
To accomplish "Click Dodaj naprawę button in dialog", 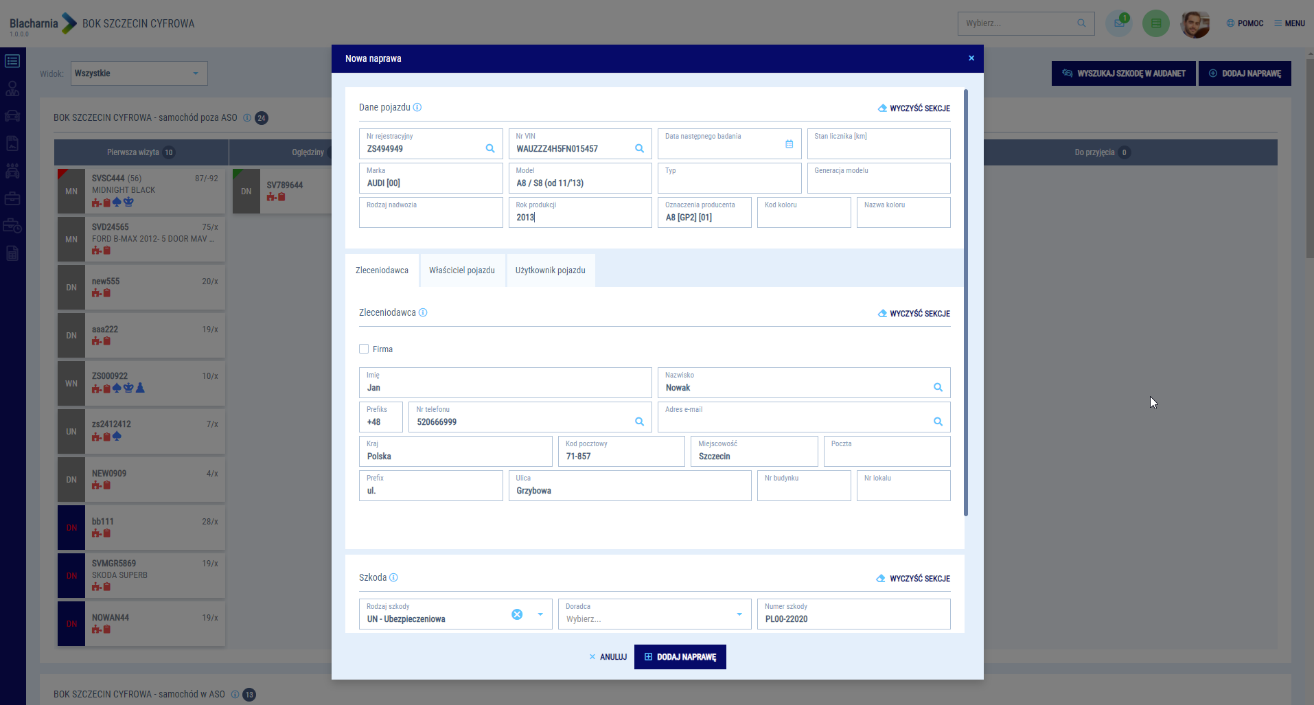I will (x=680, y=657).
